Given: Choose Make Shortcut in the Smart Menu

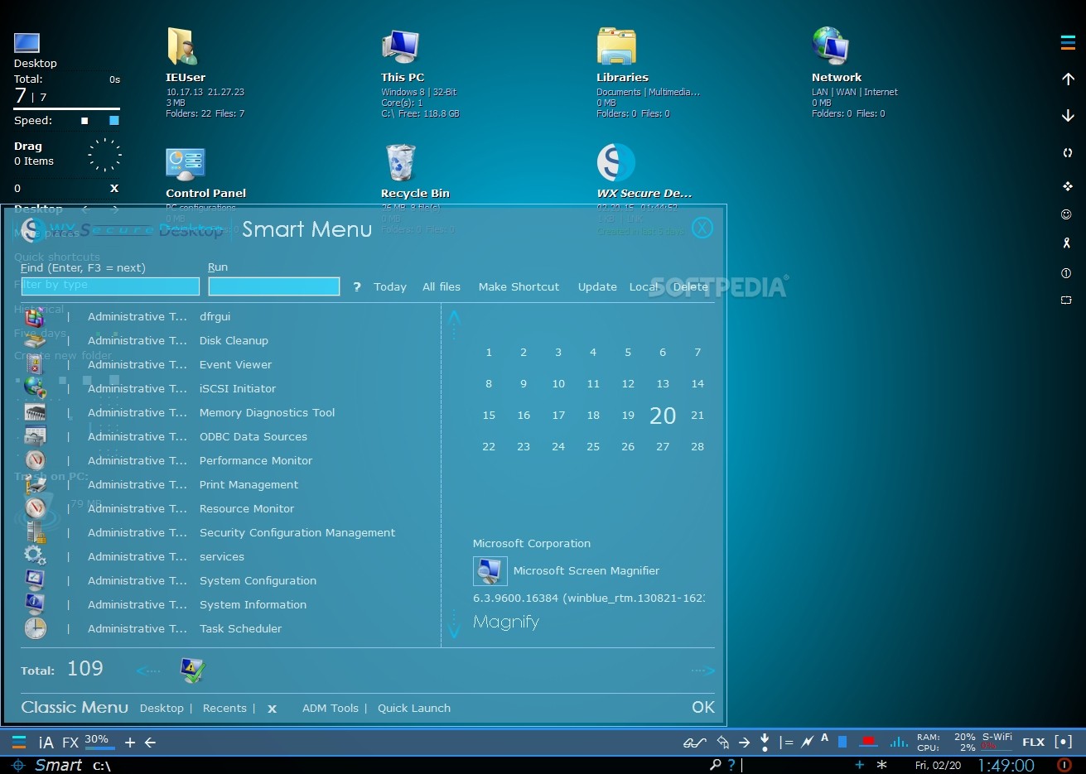Looking at the screenshot, I should pyautogui.click(x=519, y=286).
